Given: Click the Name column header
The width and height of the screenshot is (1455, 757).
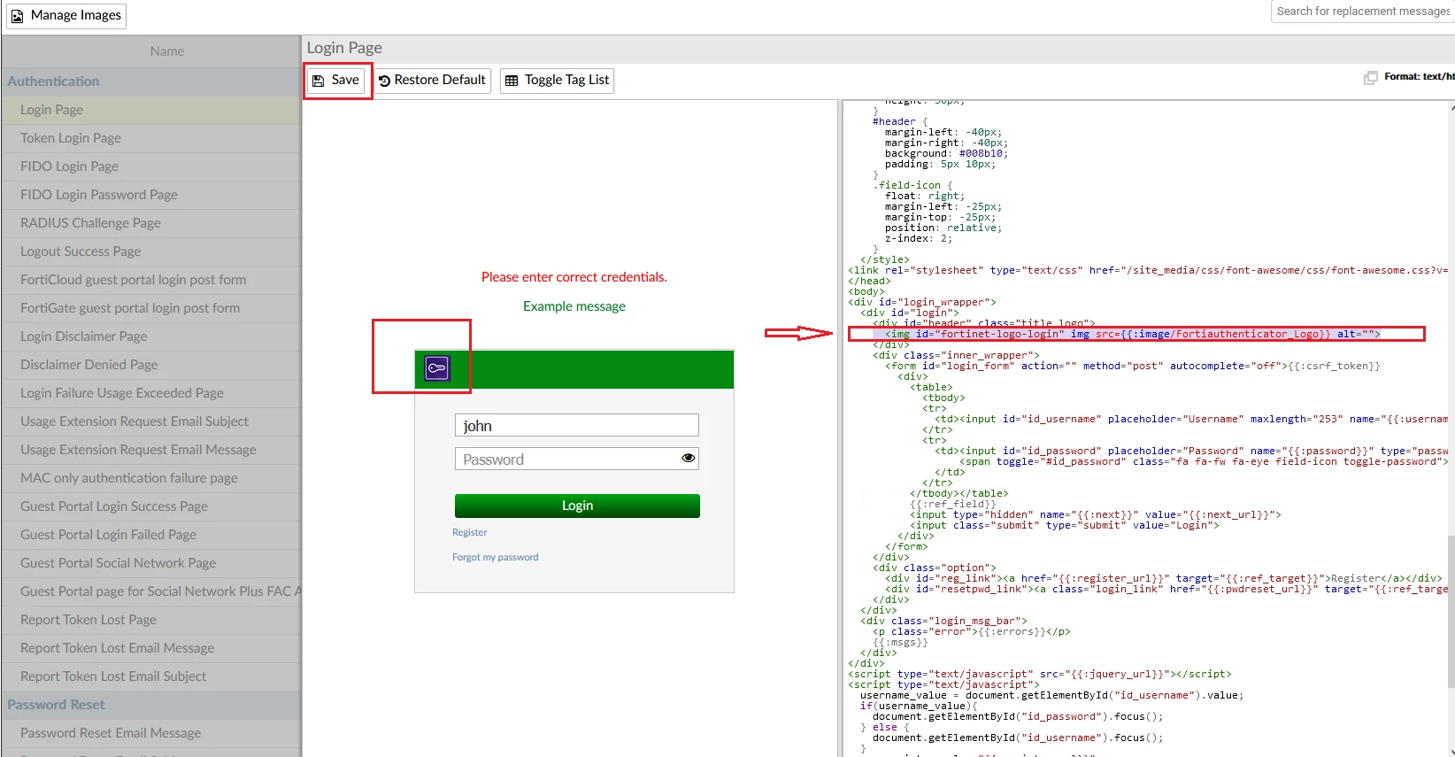Looking at the screenshot, I should tap(151, 51).
